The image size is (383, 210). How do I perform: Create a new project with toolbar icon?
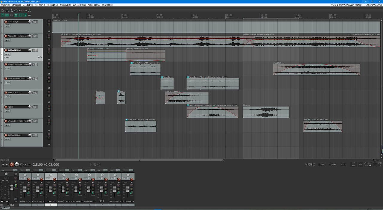pyautogui.click(x=2, y=10)
